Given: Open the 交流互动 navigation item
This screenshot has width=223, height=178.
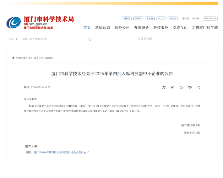Looking at the screenshot, I should click(x=180, y=28).
